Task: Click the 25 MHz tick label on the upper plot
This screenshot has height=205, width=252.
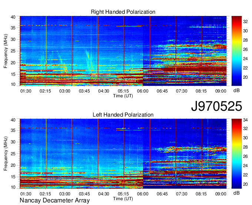Action: pos(13,51)
